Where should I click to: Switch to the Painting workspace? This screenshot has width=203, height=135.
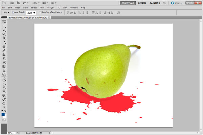click(x=155, y=3)
